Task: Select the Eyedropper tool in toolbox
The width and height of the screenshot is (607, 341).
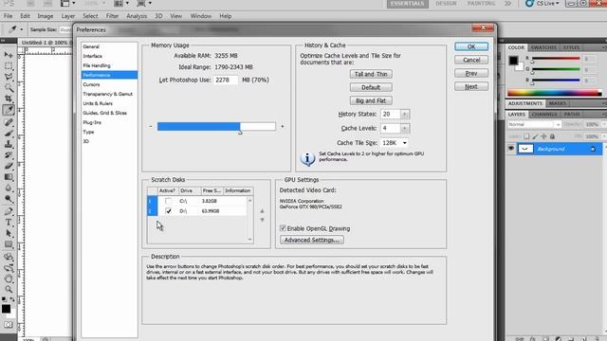Action: 9,110
